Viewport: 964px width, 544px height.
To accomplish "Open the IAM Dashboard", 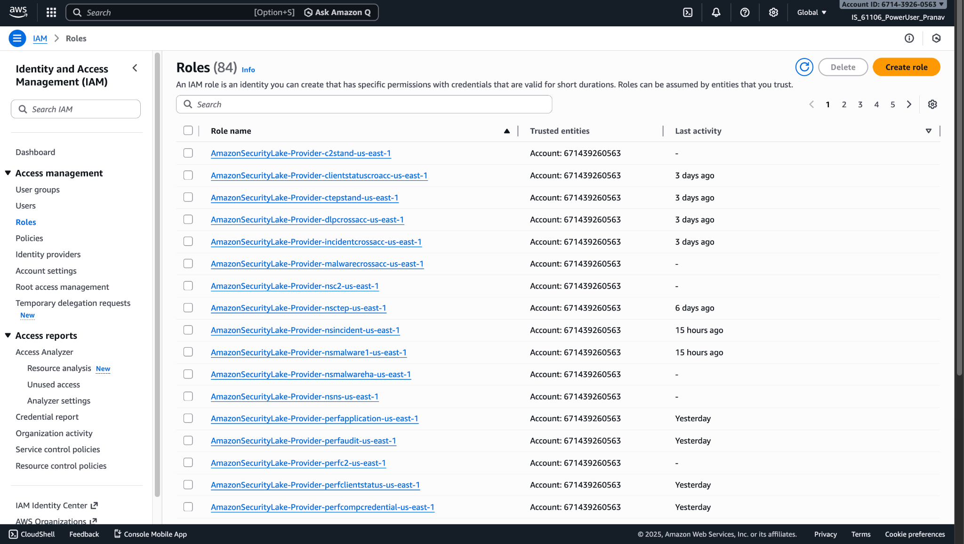I will 35,152.
